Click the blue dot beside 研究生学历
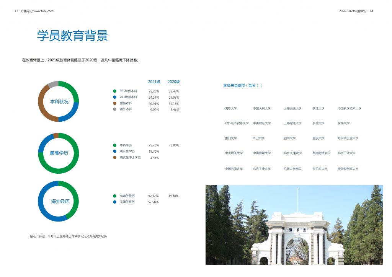Image resolution: width=392 pixels, height=277 pixels. pyautogui.click(x=114, y=151)
